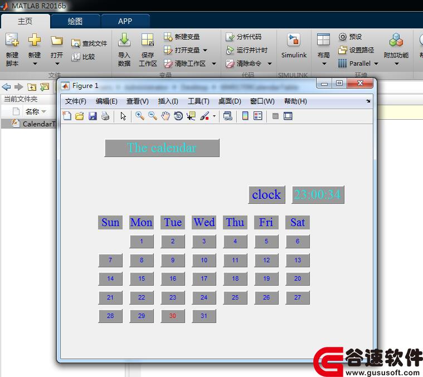Click Run and Time (运行并计时) button

pyautogui.click(x=246, y=50)
